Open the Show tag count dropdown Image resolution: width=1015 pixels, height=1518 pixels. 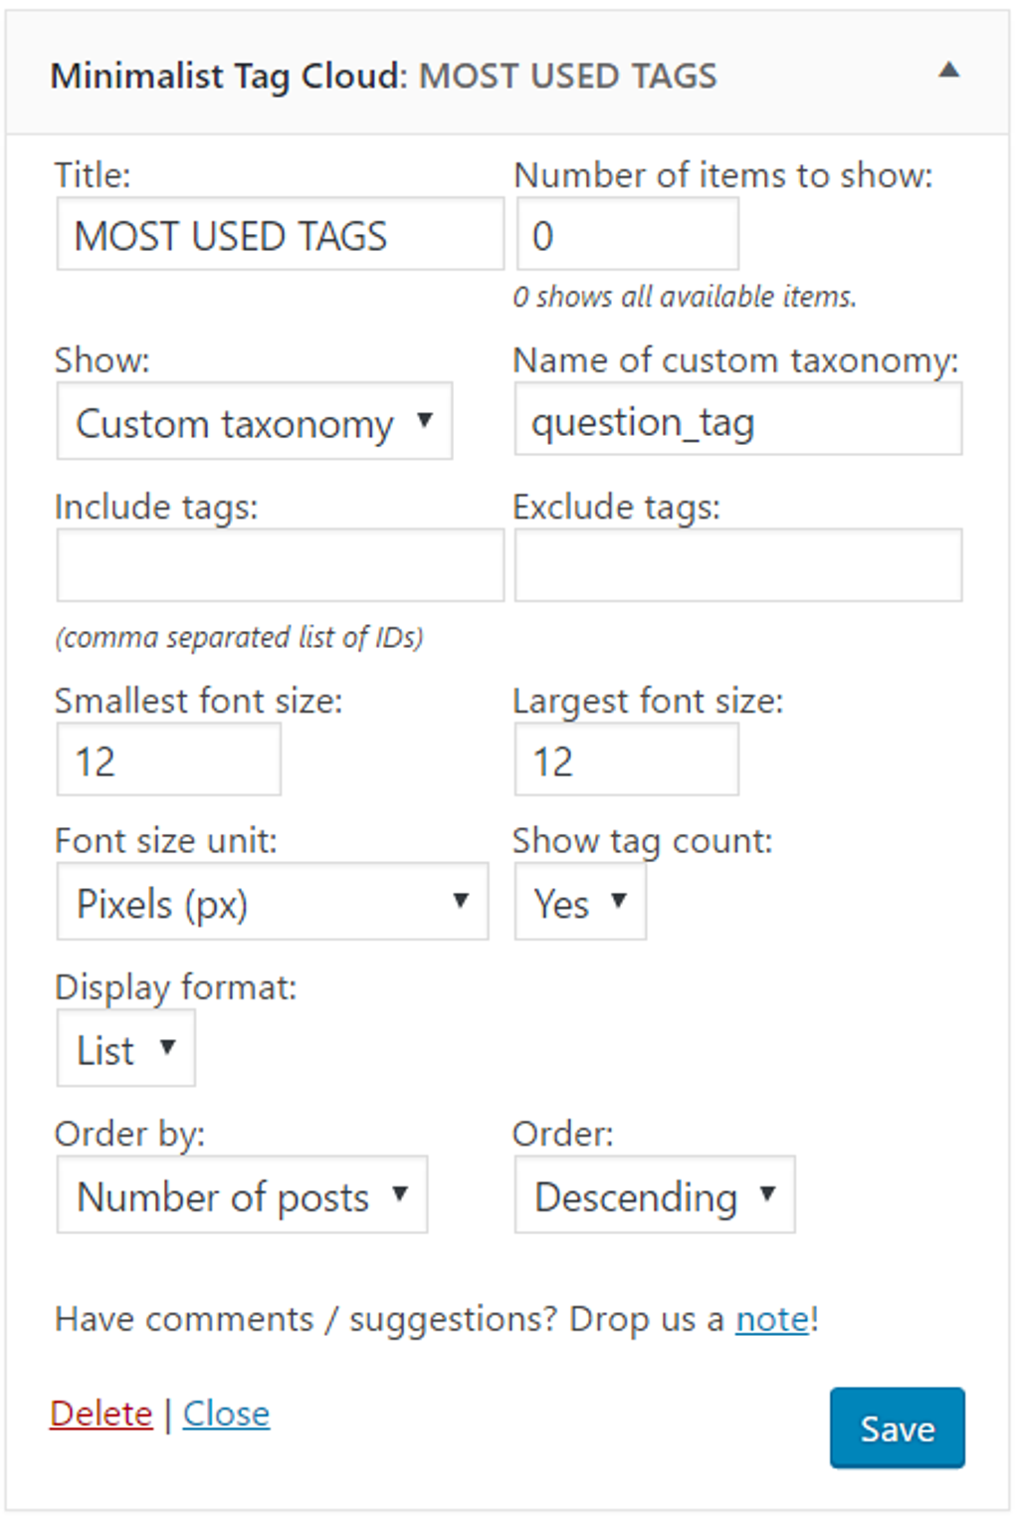click(x=580, y=902)
